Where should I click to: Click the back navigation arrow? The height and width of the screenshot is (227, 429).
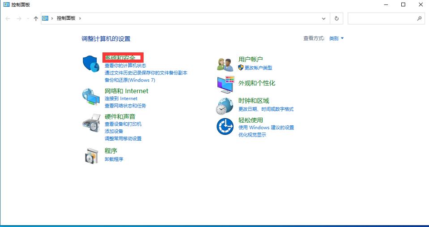8,18
